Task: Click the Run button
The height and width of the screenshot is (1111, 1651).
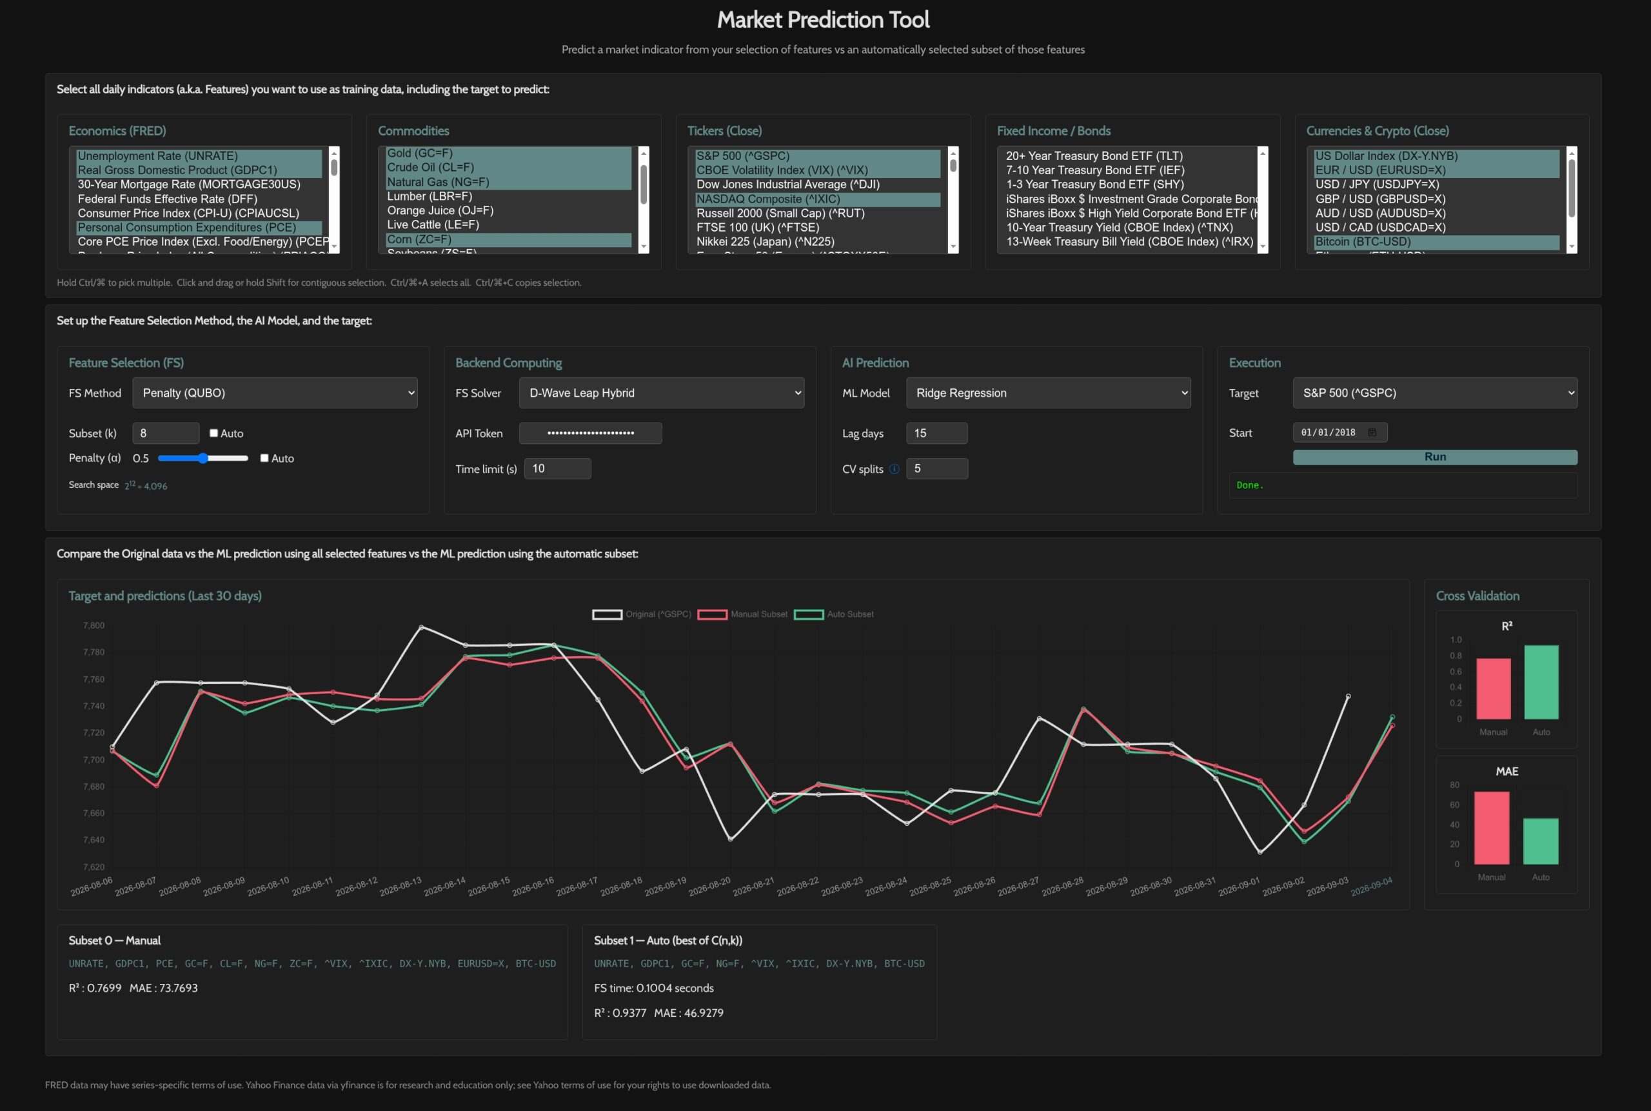Action: 1435,457
